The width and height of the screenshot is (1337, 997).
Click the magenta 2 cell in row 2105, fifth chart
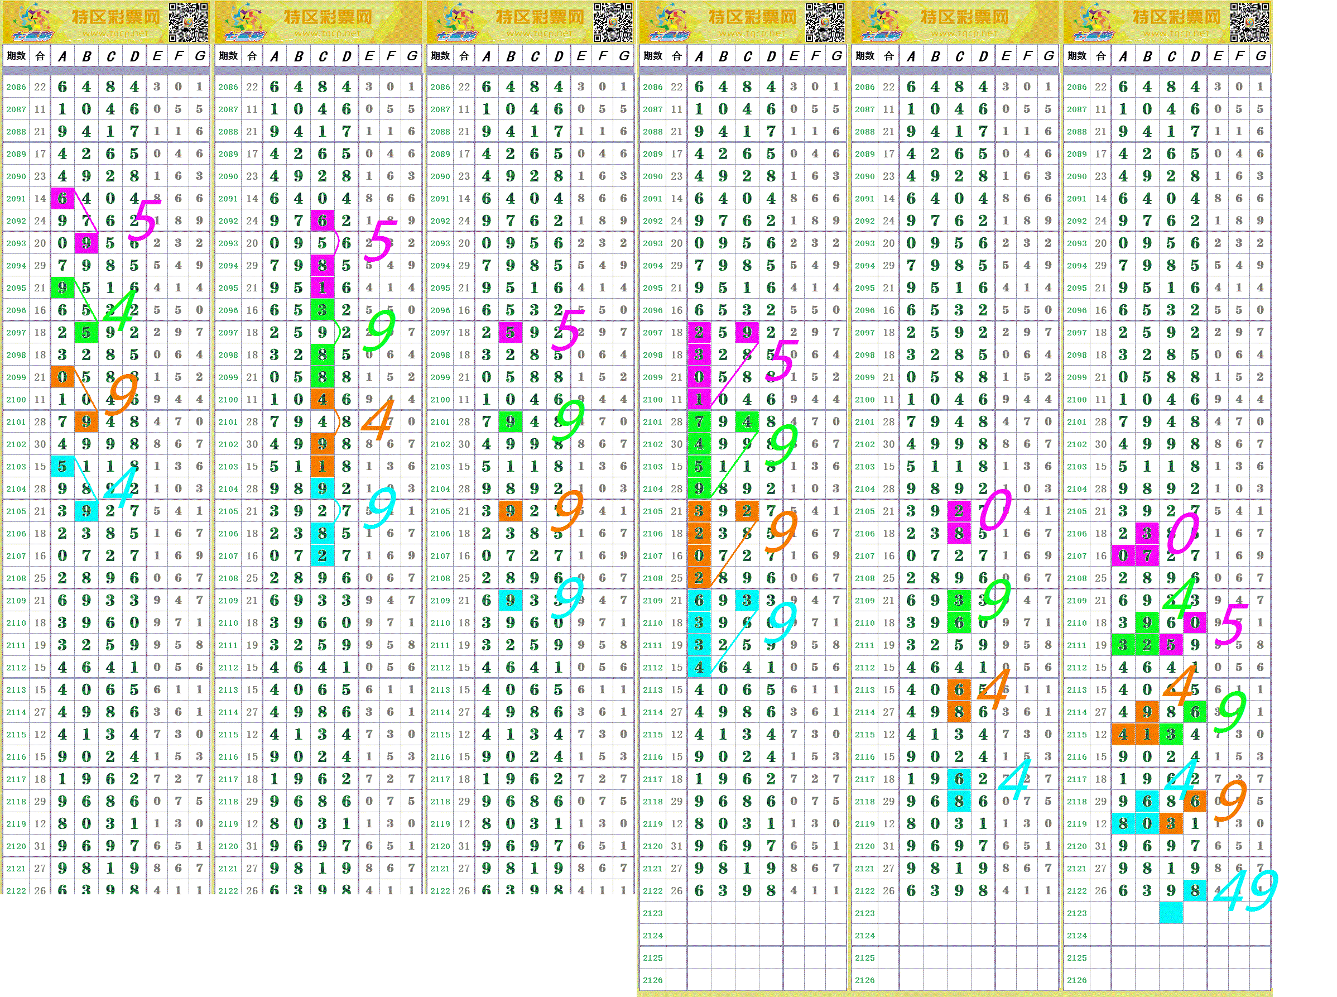(x=959, y=511)
